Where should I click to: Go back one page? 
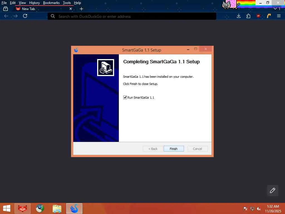pyautogui.click(x=6, y=16)
